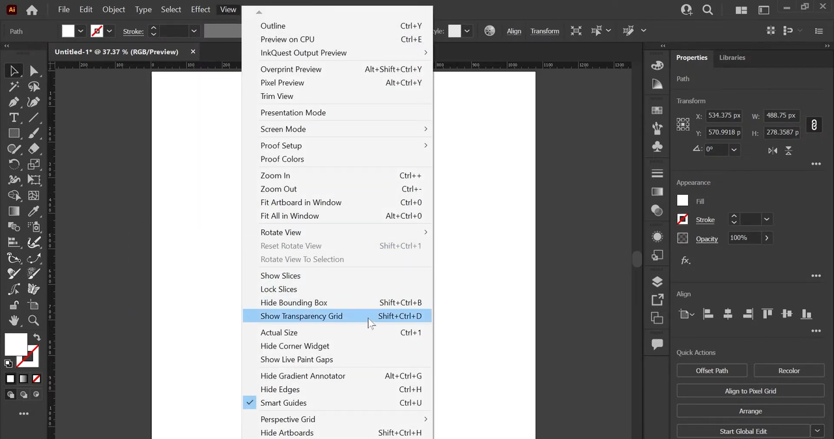
Task: Select the Rectangle tool
Action: (x=14, y=133)
